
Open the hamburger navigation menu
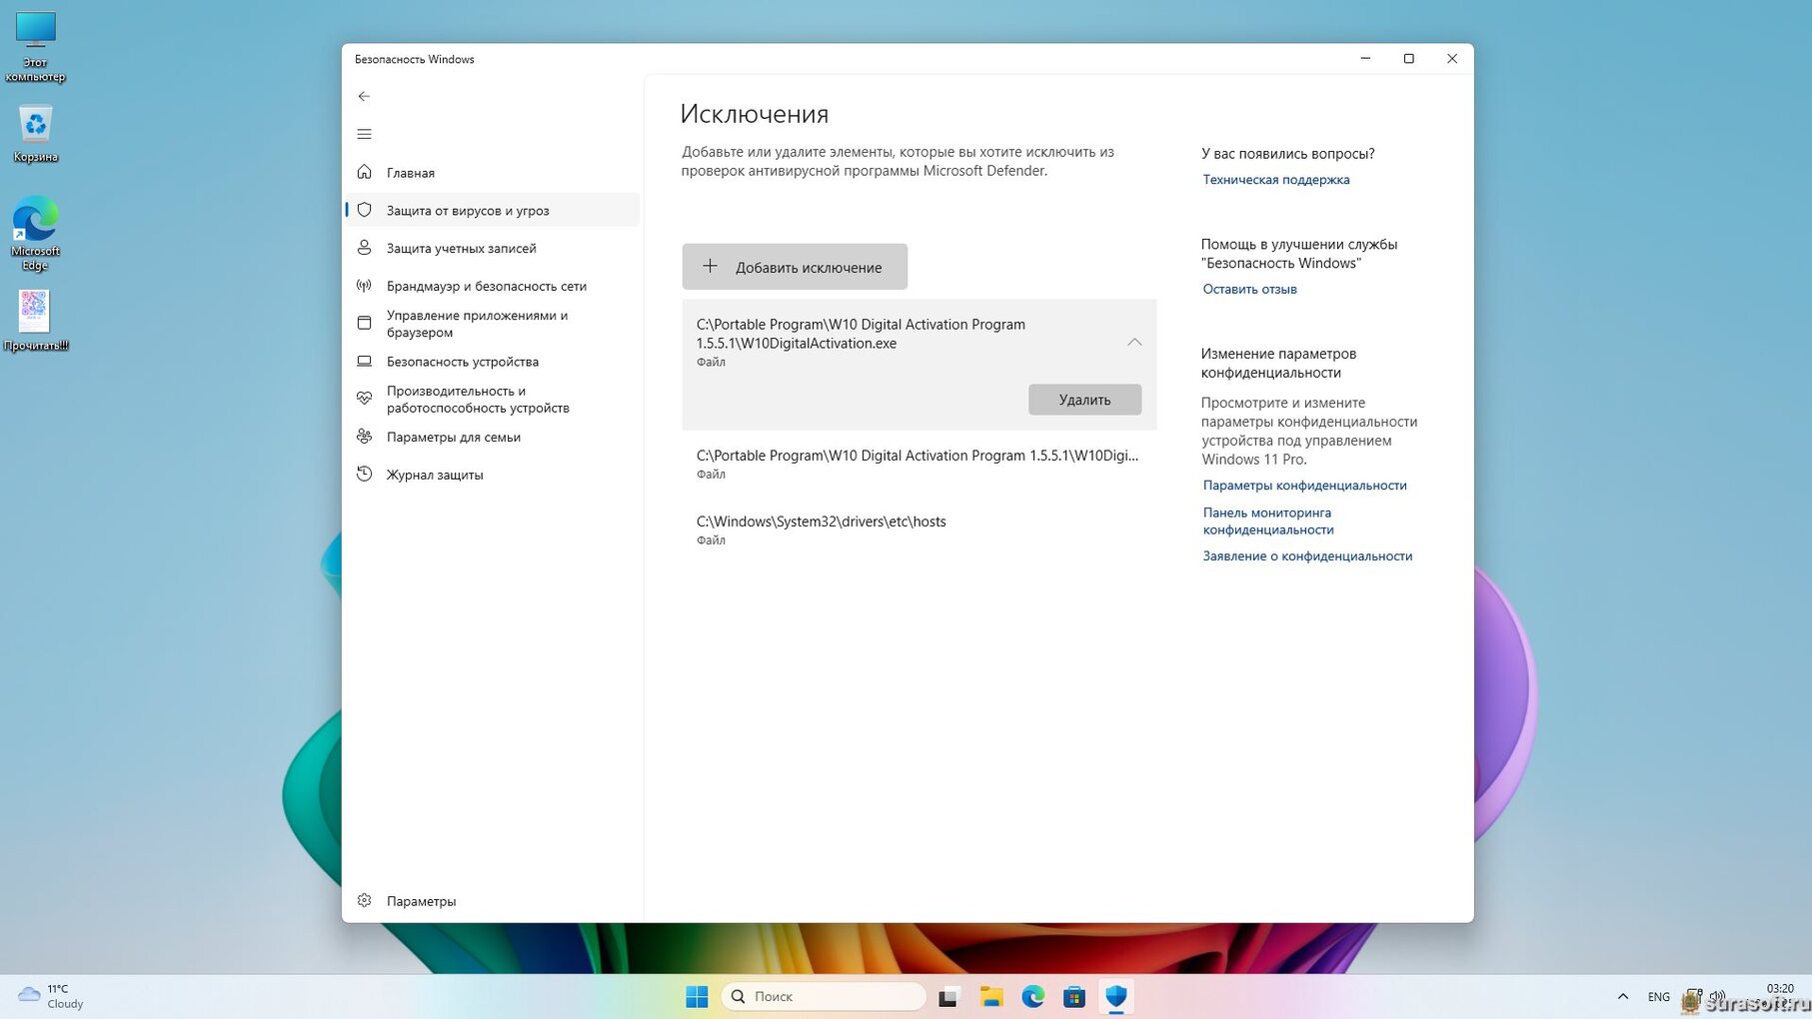[364, 134]
